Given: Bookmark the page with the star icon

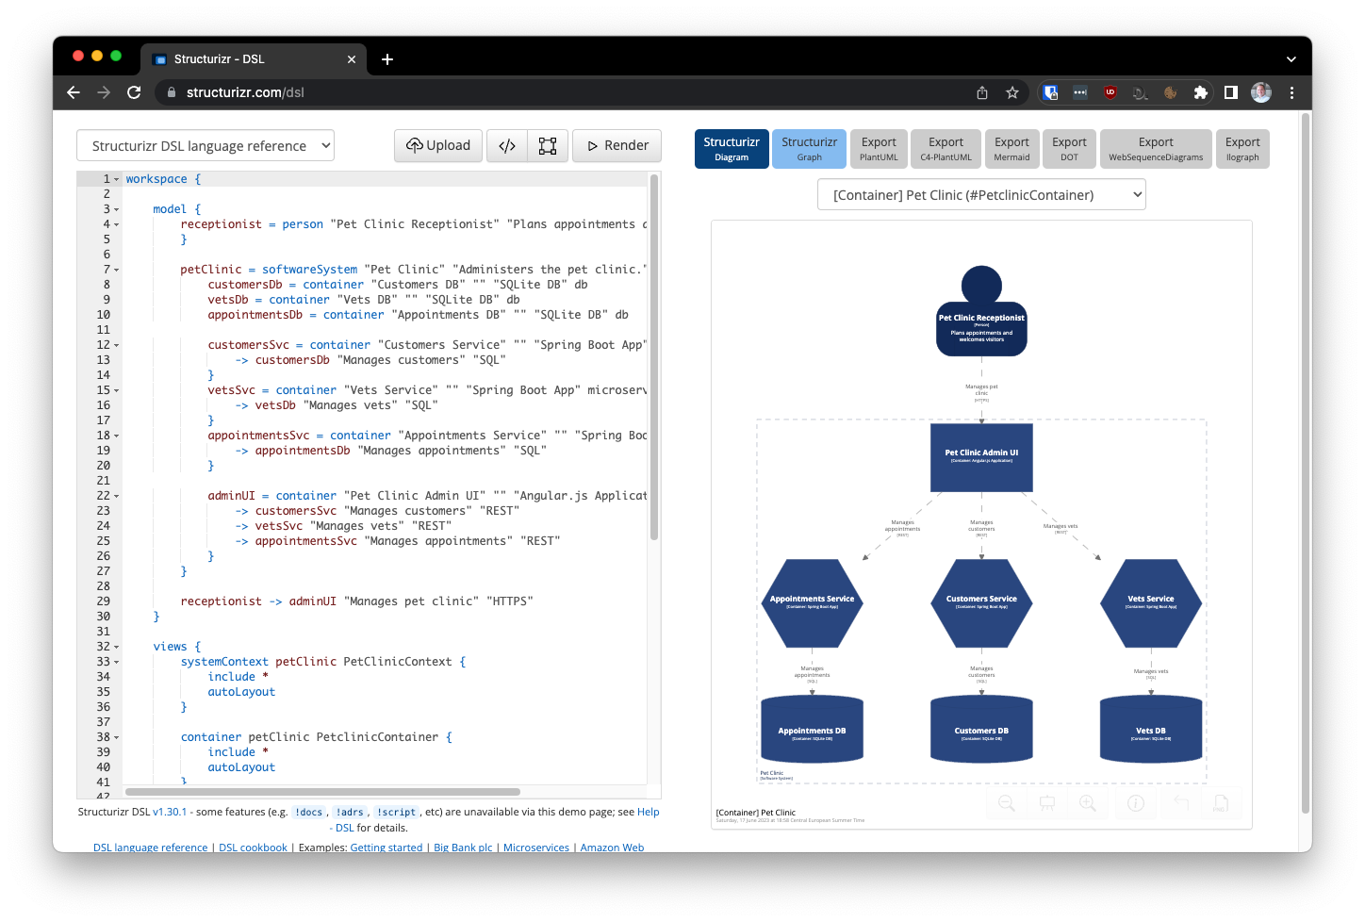Looking at the screenshot, I should [x=1012, y=92].
